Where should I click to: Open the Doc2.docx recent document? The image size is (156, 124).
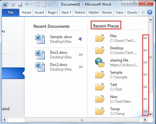(x=58, y=67)
